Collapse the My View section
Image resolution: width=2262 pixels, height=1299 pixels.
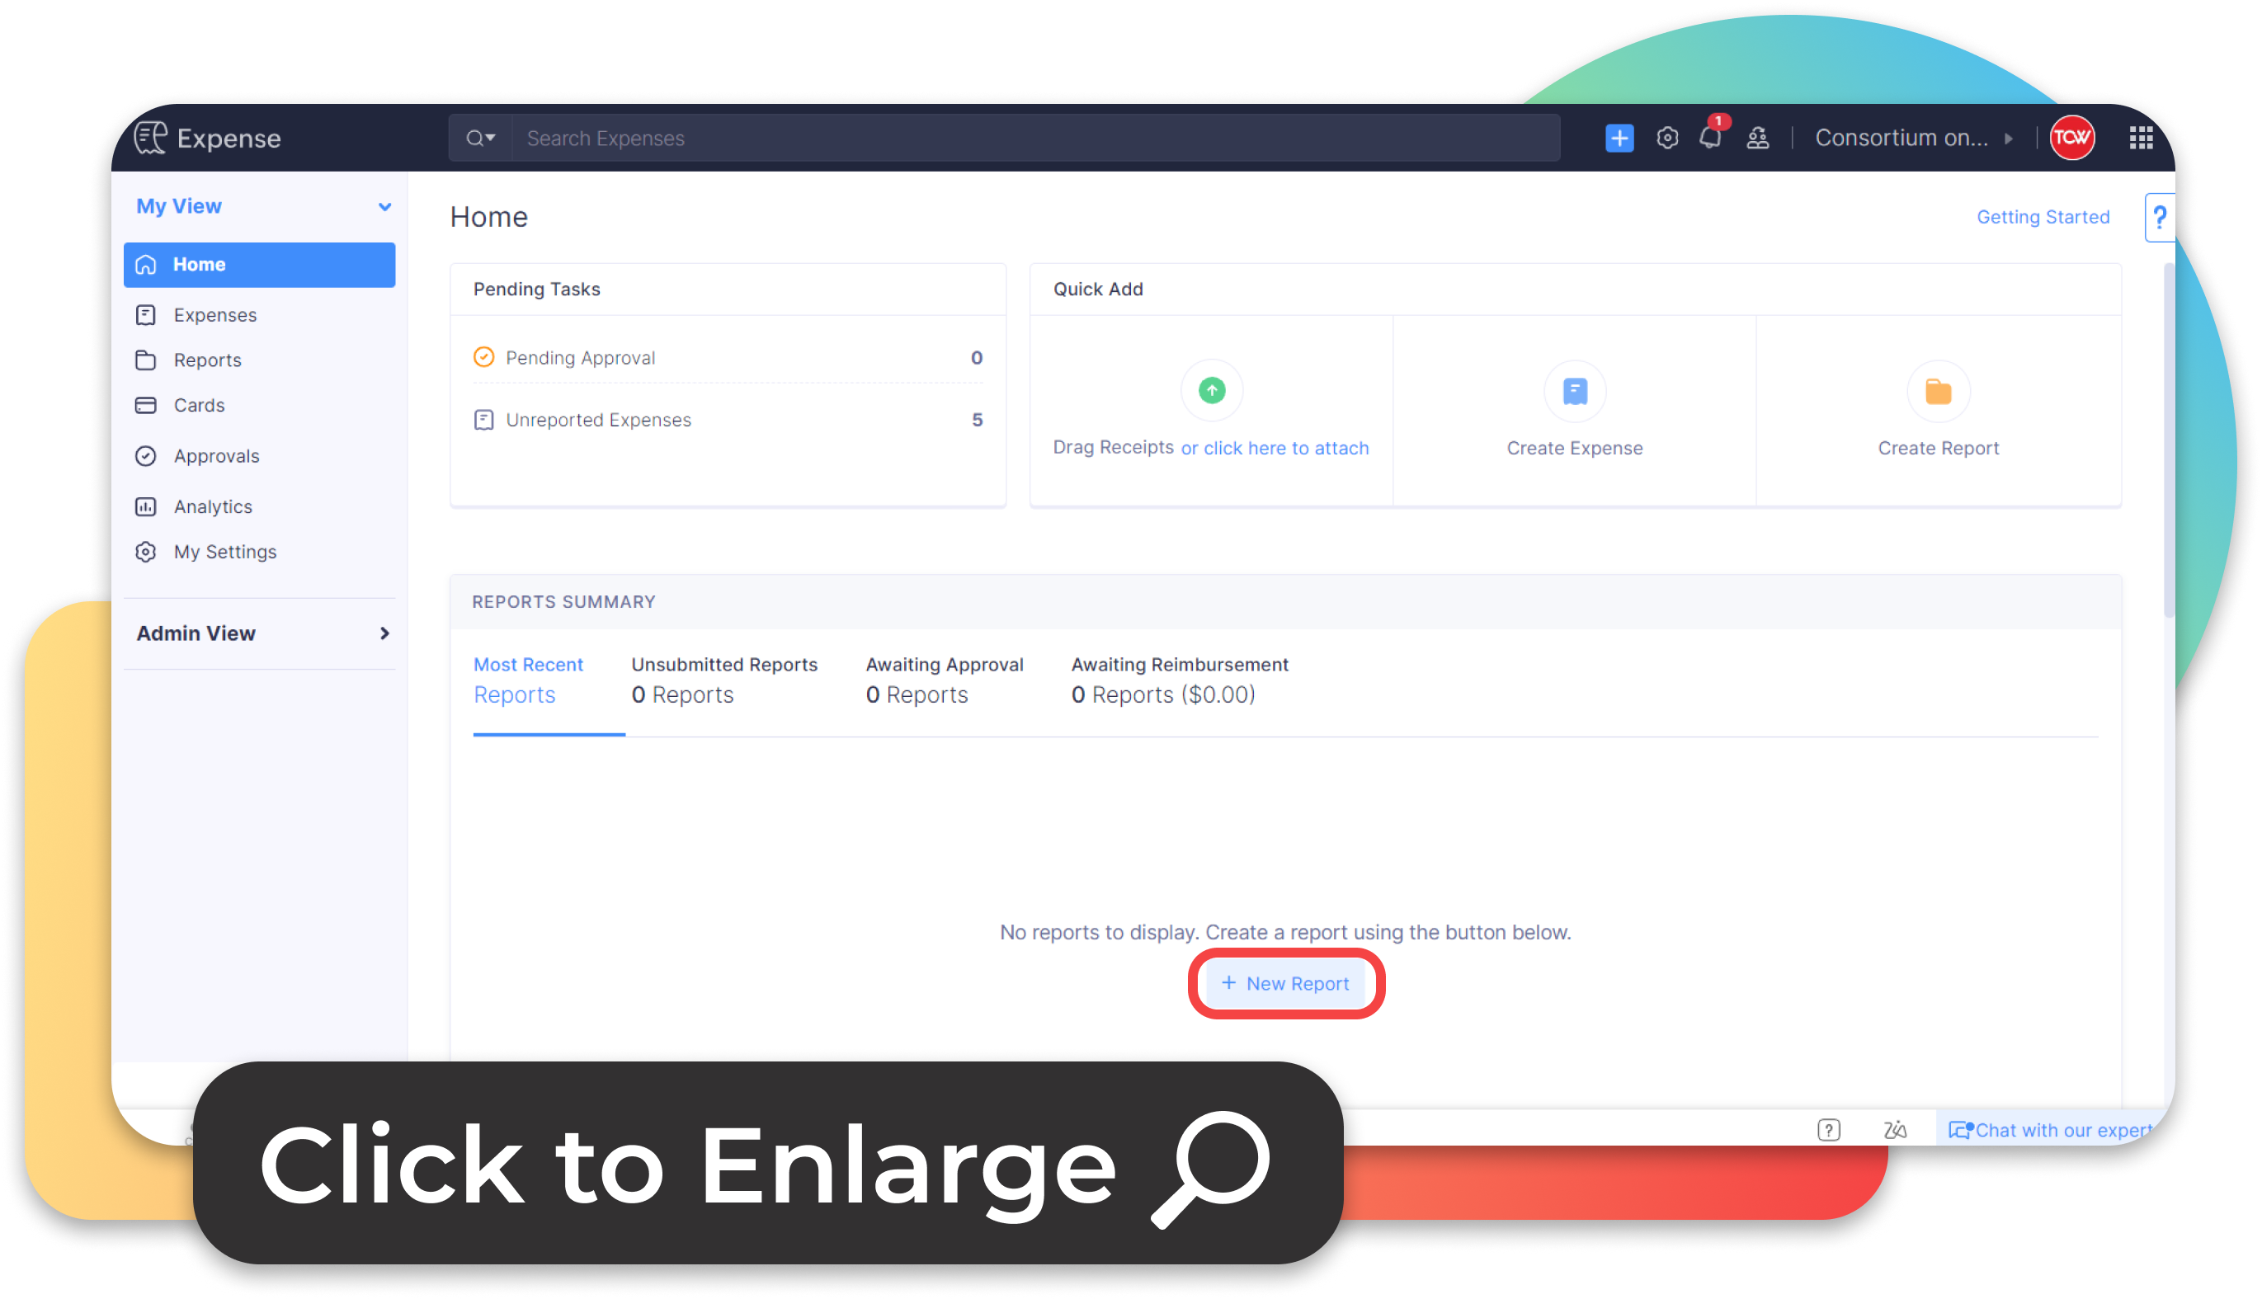click(384, 207)
